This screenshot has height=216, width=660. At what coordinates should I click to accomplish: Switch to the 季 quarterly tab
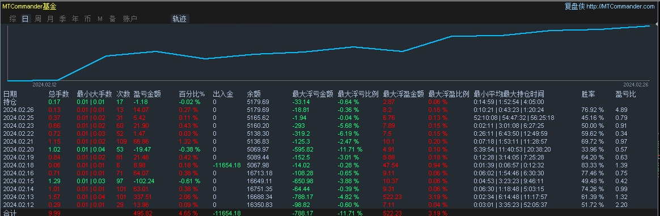[63, 19]
